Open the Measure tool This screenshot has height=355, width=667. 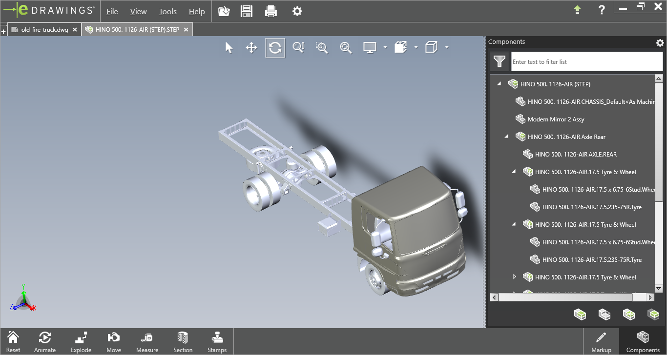point(147,342)
